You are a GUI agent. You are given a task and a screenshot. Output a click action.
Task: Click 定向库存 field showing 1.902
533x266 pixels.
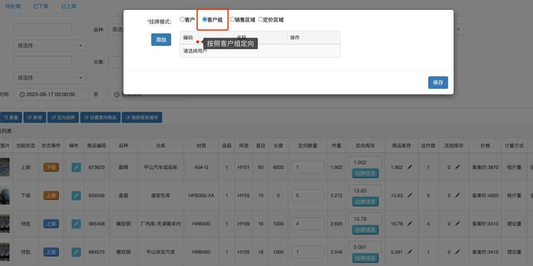pos(365,162)
